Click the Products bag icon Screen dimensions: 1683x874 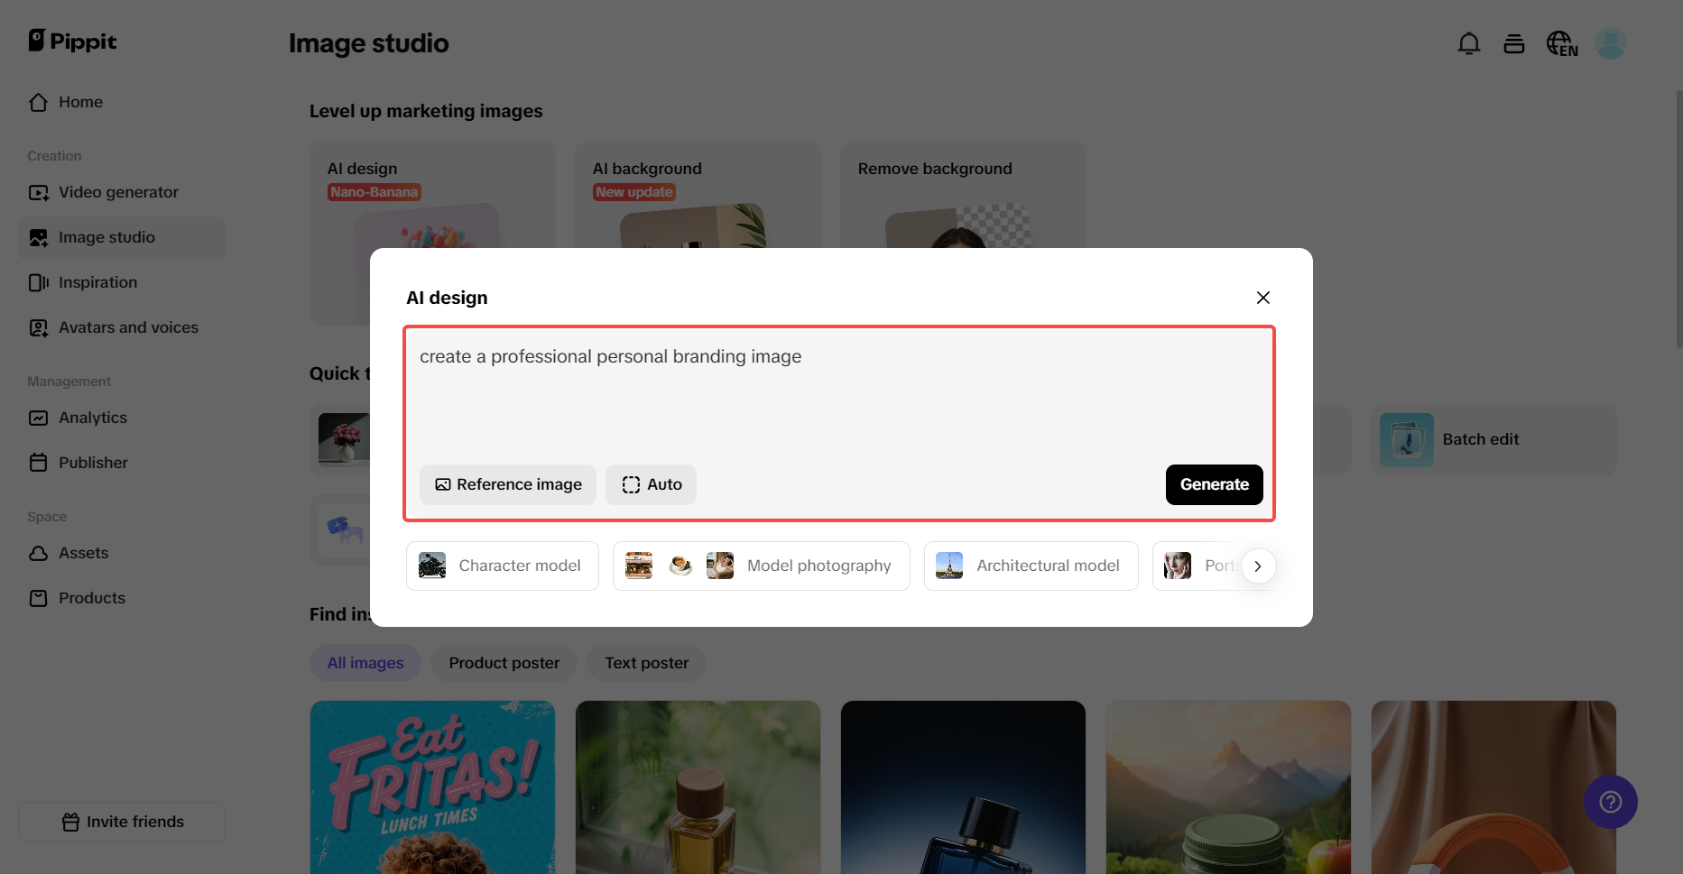38,598
